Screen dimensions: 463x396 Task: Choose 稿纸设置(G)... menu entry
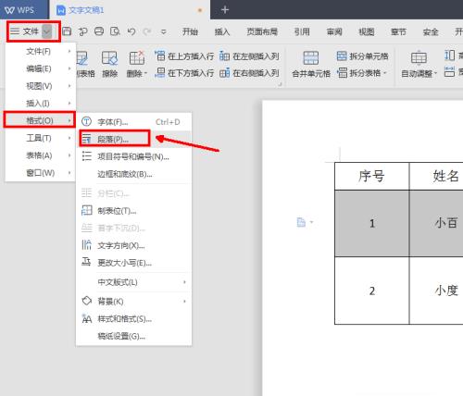pyautogui.click(x=133, y=336)
